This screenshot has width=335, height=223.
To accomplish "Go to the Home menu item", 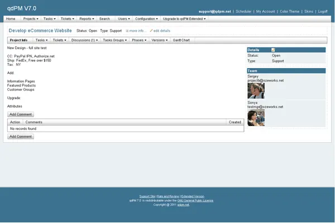I will [x=11, y=18].
